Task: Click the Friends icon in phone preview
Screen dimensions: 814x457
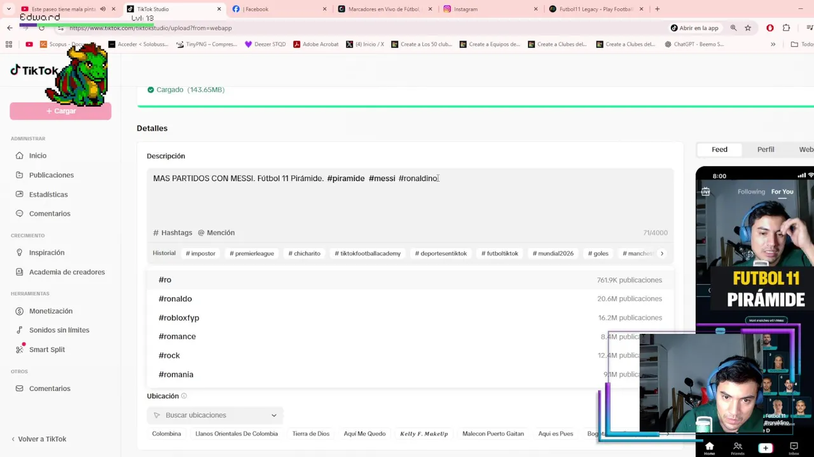Action: click(738, 448)
